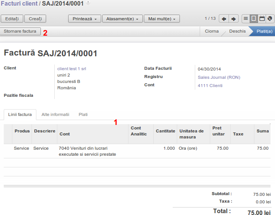This screenshot has height=215, width=275.
Task: Click the Subtotal 75.00 lei value
Action: tap(262, 194)
